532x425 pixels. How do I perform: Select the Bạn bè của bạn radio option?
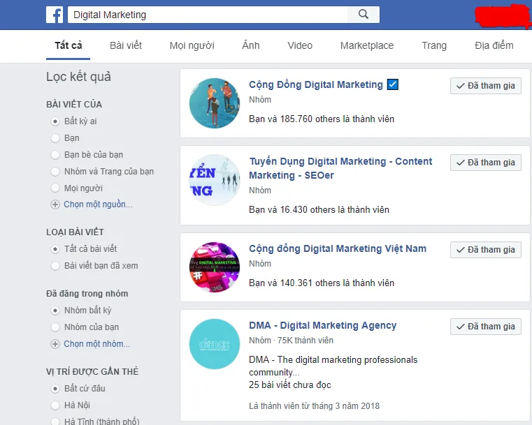click(55, 155)
